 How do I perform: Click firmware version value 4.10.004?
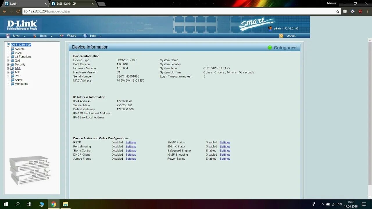(122, 68)
